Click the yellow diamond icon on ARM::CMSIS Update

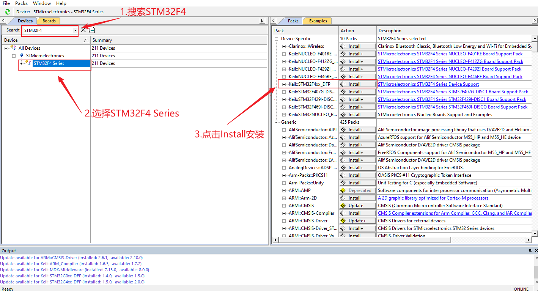tap(343, 206)
